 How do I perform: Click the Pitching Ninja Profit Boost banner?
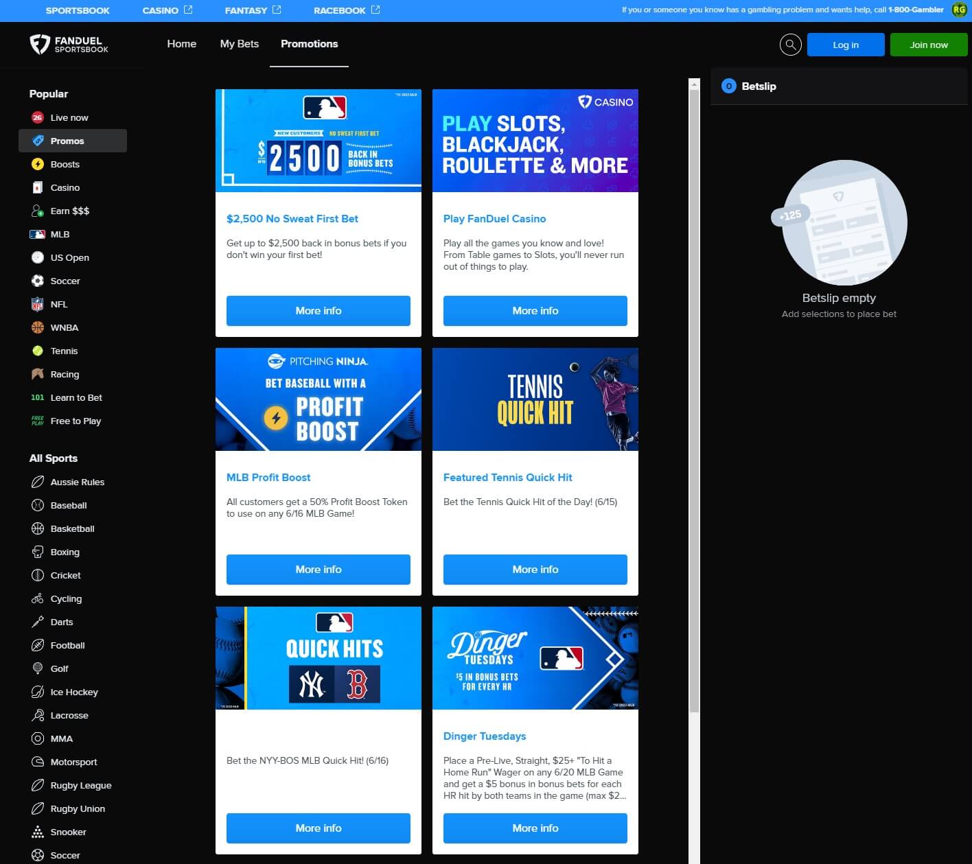(319, 399)
